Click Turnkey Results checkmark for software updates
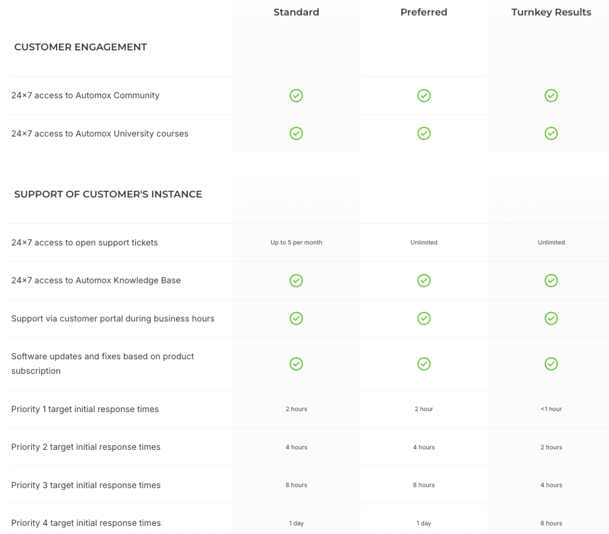Viewport: 609px width, 534px height. pyautogui.click(x=552, y=364)
